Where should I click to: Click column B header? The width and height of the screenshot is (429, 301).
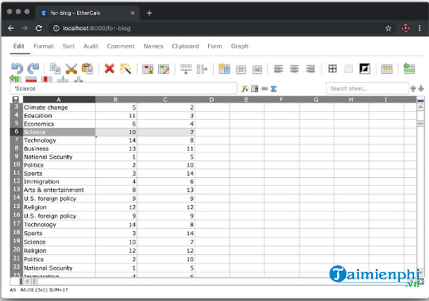[116, 99]
